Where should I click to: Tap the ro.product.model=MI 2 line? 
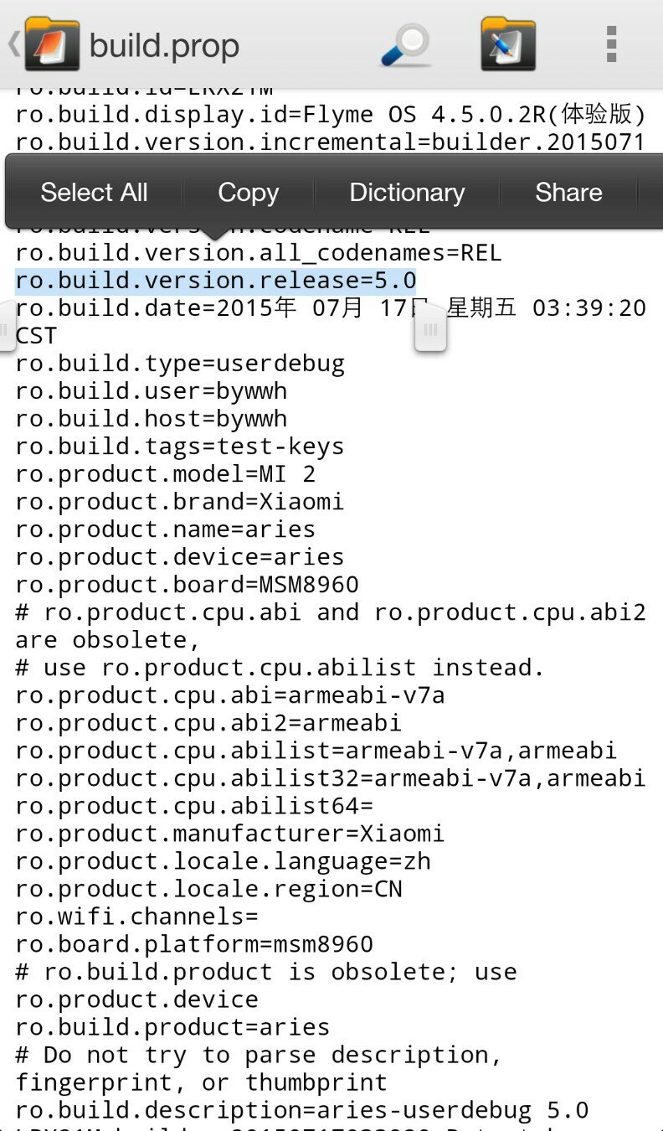coord(166,474)
